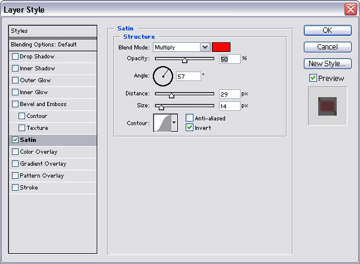Select the Outer Glow style label

coord(35,80)
